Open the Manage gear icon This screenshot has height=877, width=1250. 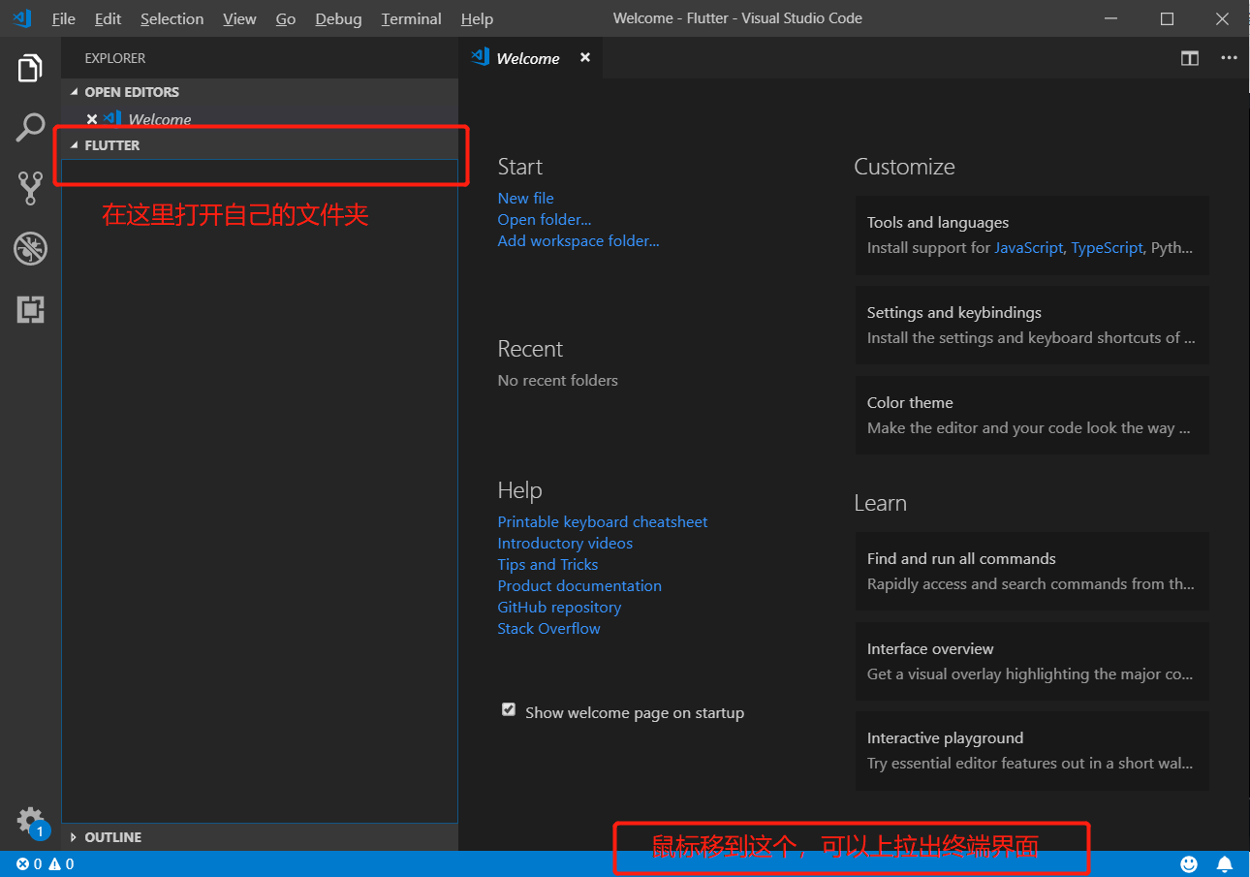pyautogui.click(x=30, y=820)
